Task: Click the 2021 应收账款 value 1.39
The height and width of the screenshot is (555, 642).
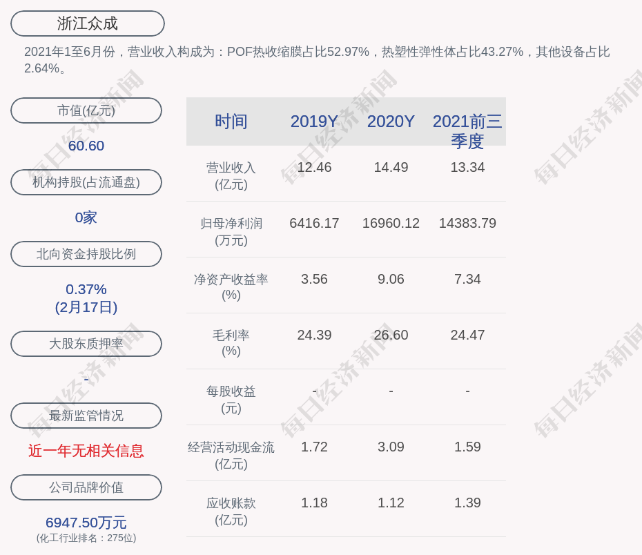Action: pyautogui.click(x=467, y=503)
